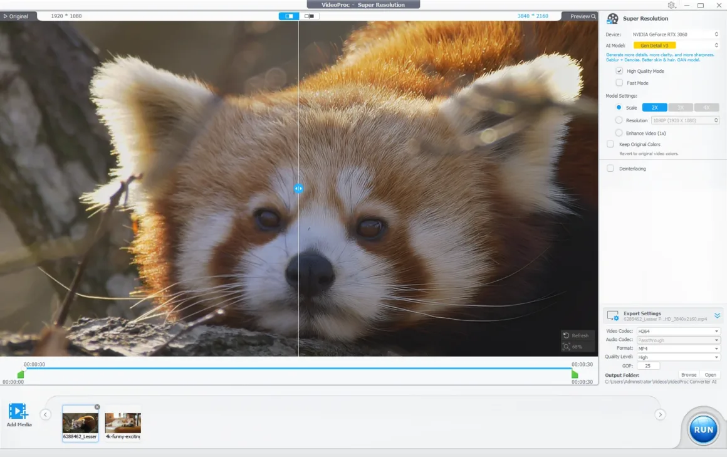Click the 3840 * 2160 output resolution text
Screen dimensions: 727x457
(x=533, y=16)
